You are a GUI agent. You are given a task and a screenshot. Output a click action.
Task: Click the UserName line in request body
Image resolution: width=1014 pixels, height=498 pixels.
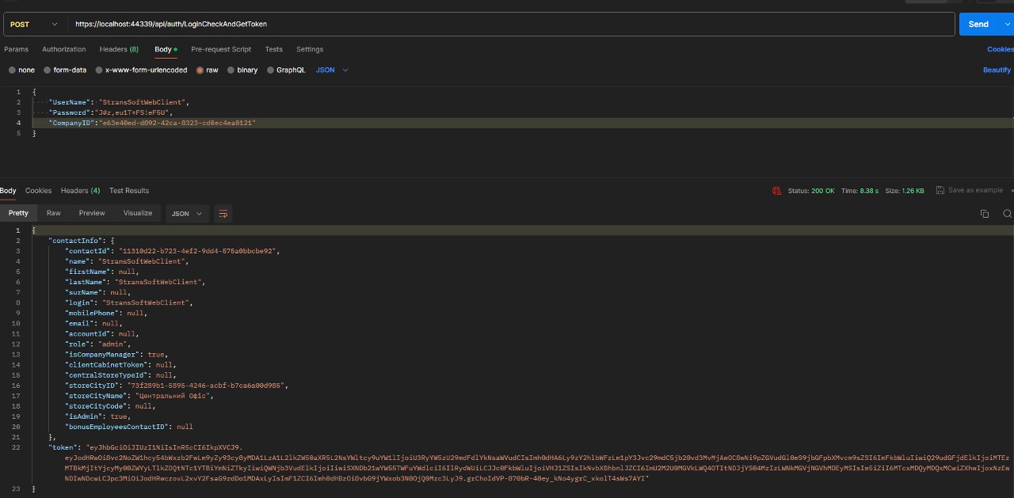point(120,102)
